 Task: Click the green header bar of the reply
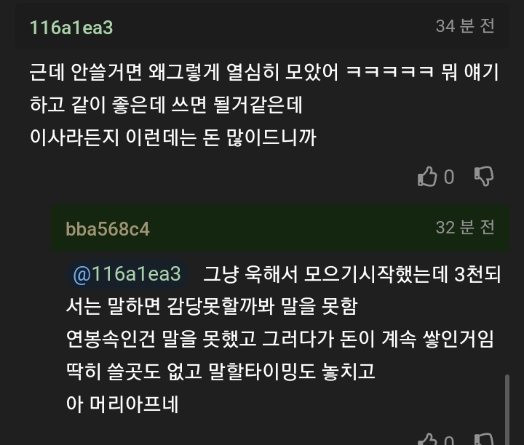click(291, 228)
